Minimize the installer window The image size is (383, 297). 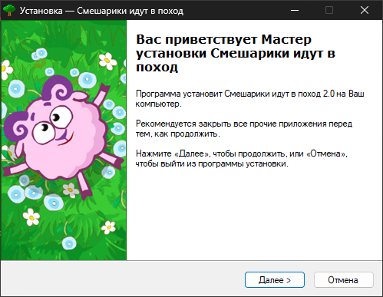click(295, 10)
